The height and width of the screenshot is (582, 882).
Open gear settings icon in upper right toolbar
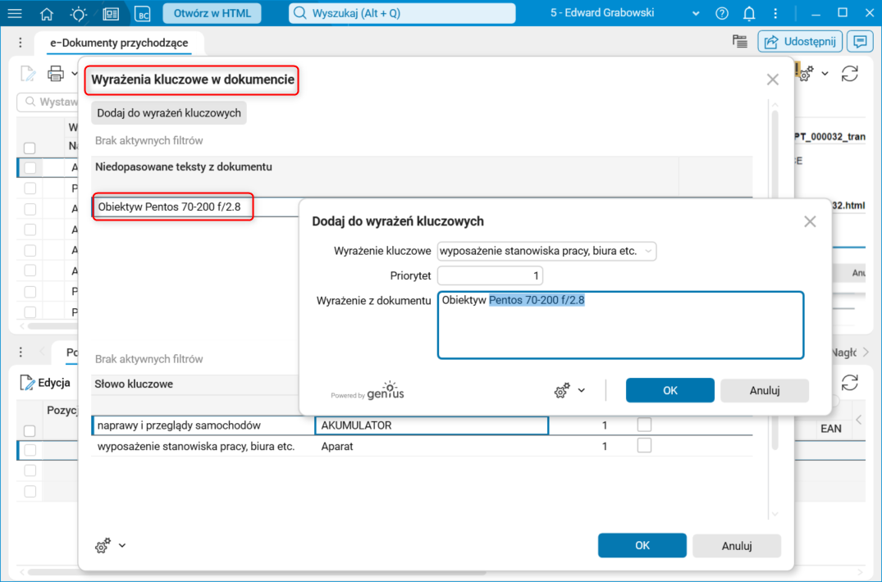click(807, 74)
